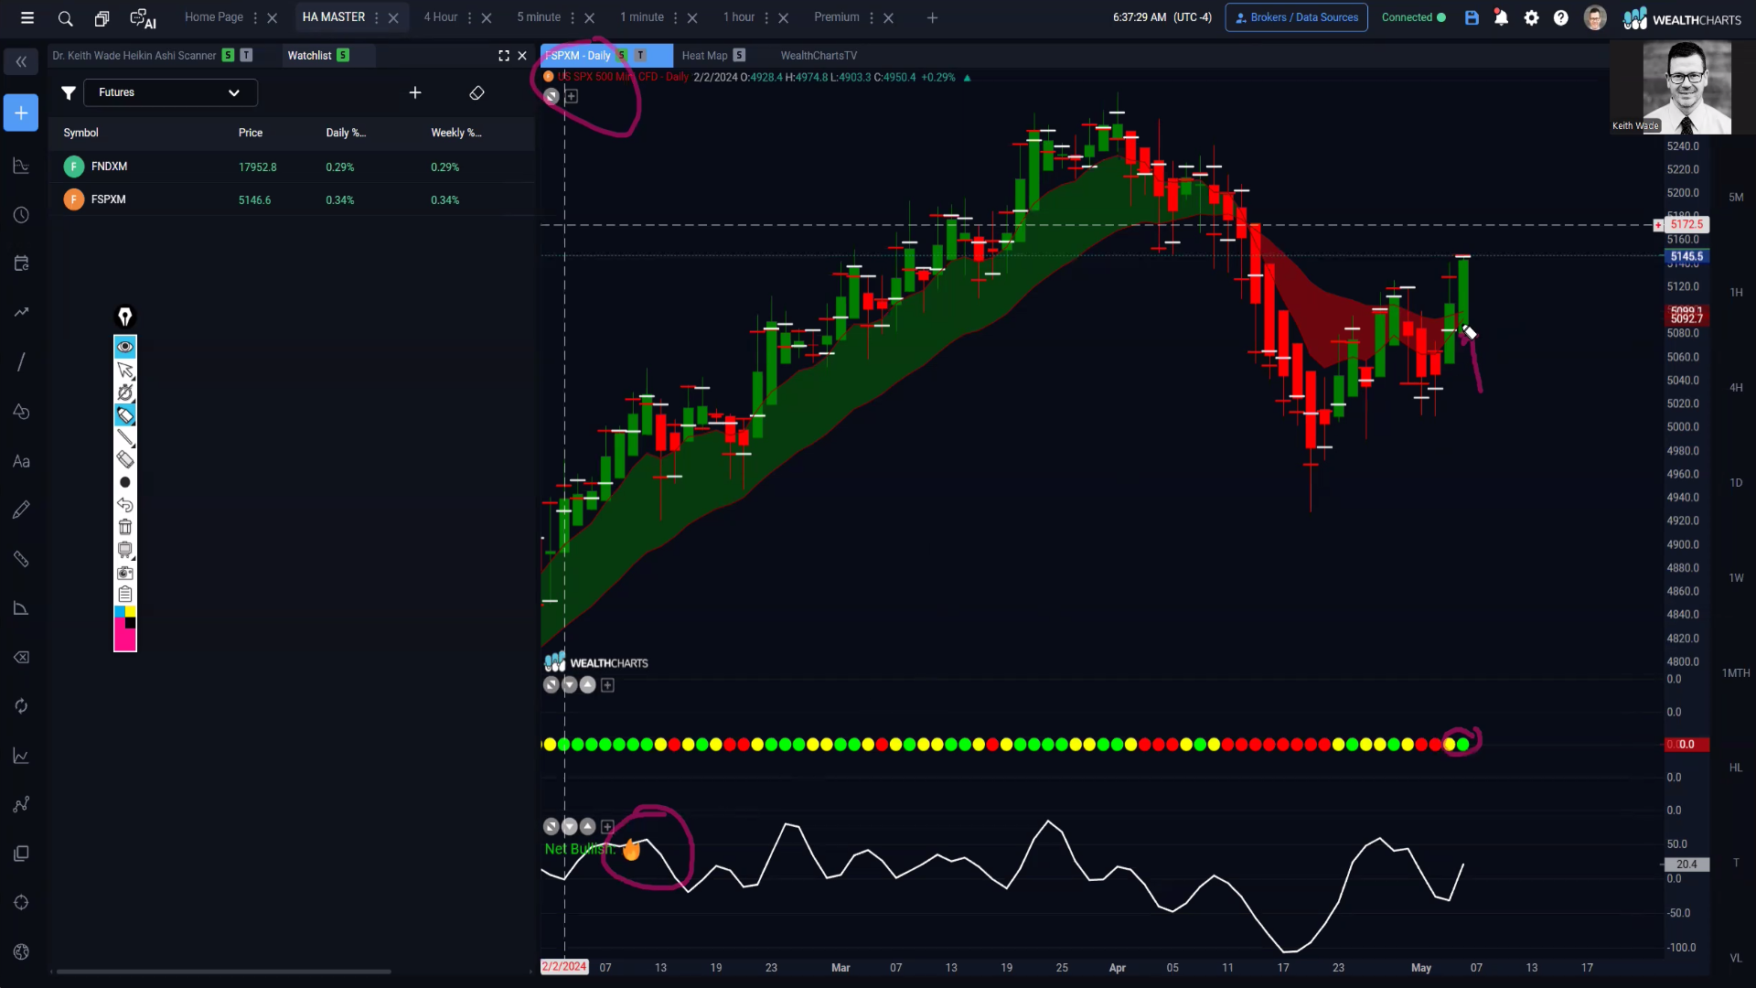
Task: Select the text annotation tool (Aa)
Action: point(21,461)
